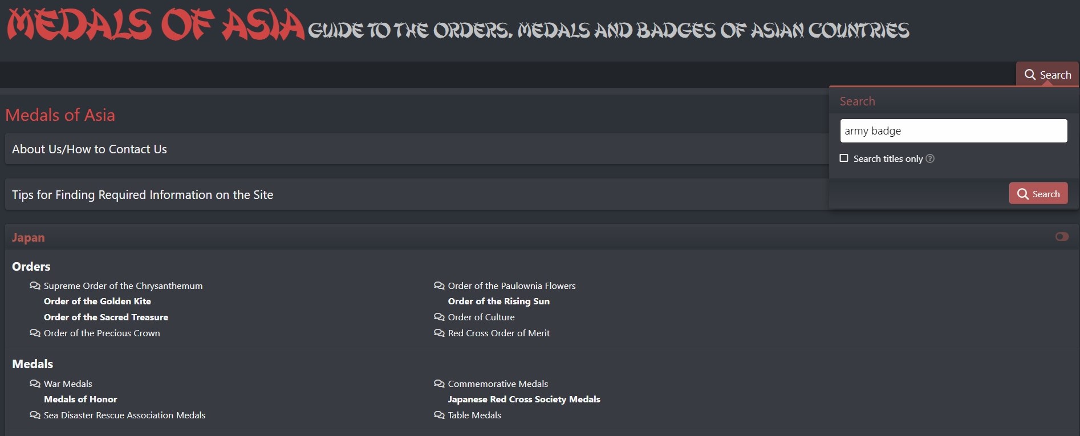Image resolution: width=1080 pixels, height=436 pixels.
Task: Click the Medals of Asia site logo
Action: tap(156, 25)
